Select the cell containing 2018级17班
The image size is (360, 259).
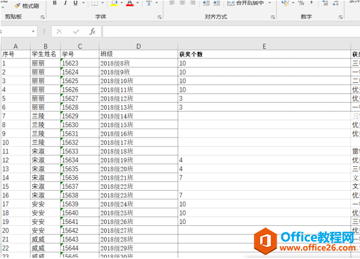point(139,142)
